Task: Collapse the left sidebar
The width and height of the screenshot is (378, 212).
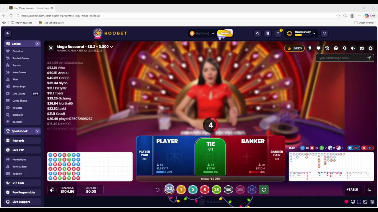Action: (x=7, y=33)
